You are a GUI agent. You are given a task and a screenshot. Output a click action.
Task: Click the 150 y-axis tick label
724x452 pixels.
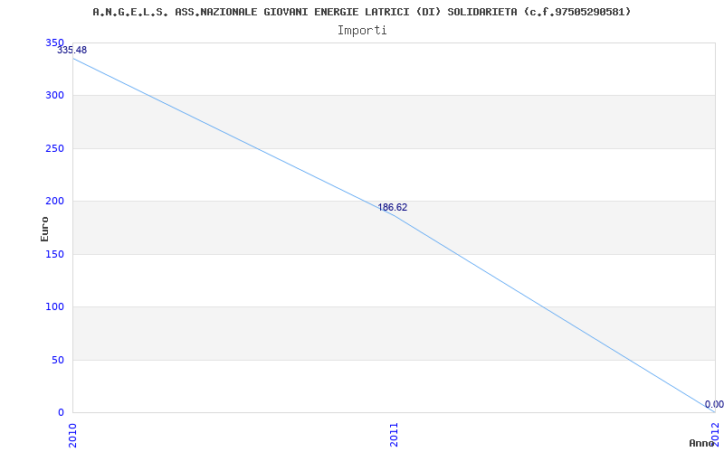click(x=54, y=254)
